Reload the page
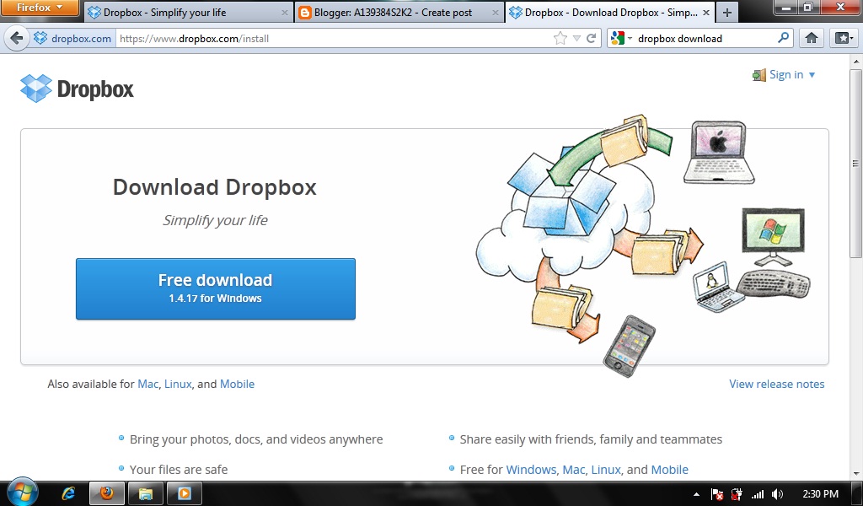 click(x=592, y=38)
